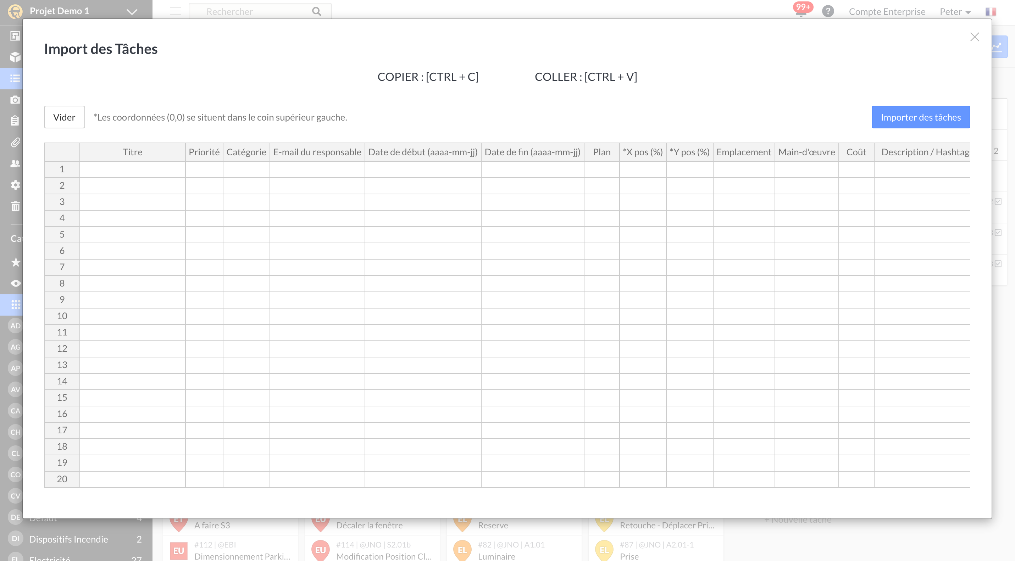Click the Vider button

tap(64, 117)
